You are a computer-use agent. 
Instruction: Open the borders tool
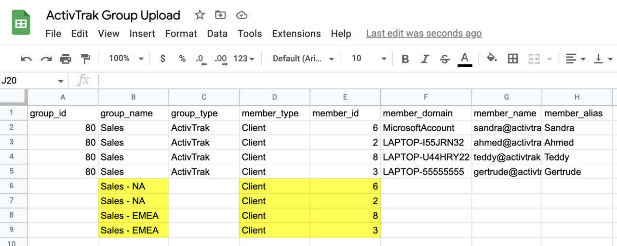coord(513,59)
